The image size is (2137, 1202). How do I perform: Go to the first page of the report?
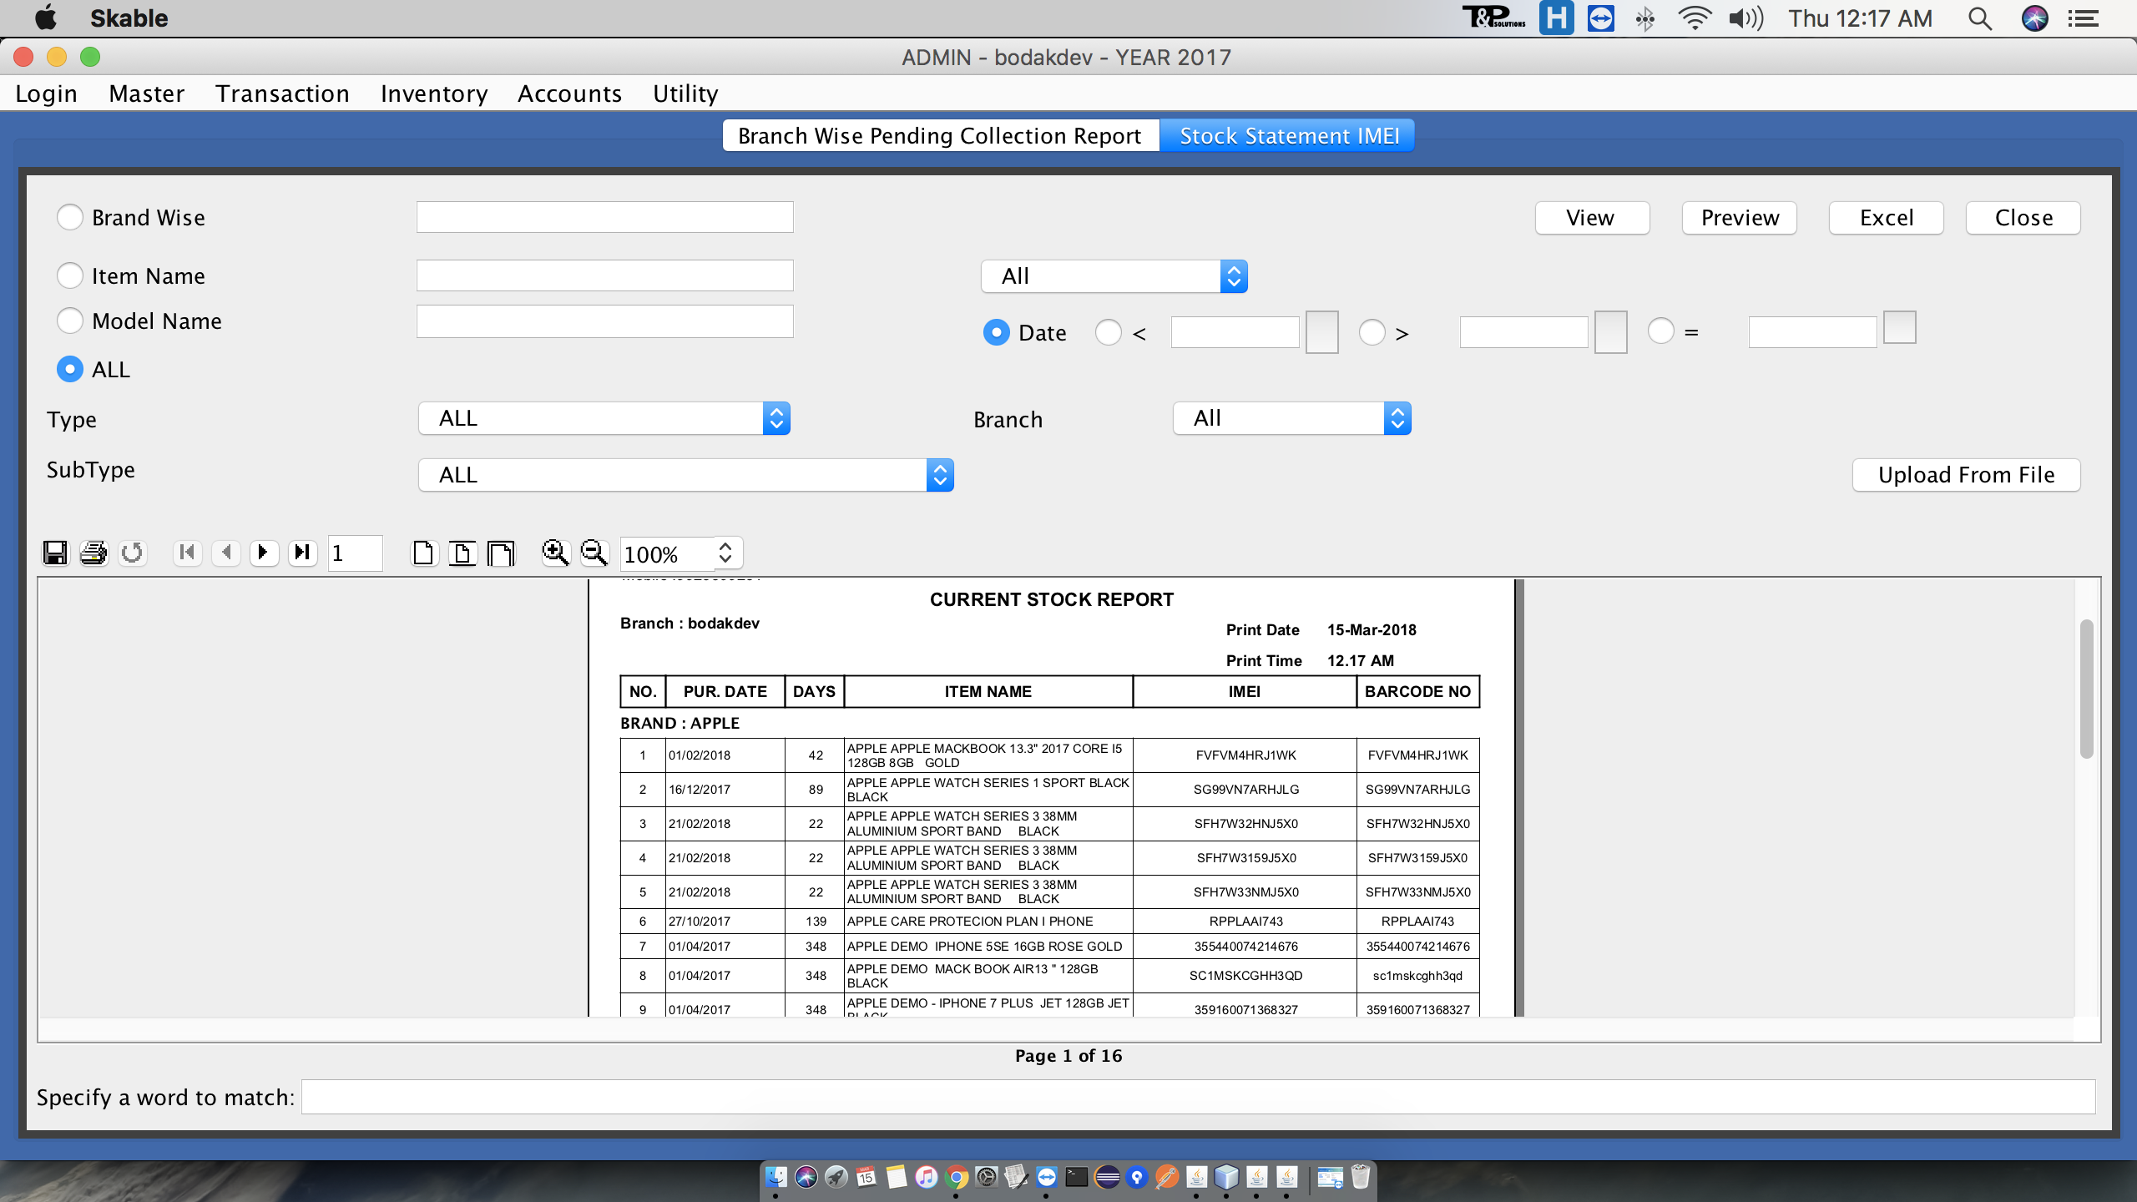point(187,553)
